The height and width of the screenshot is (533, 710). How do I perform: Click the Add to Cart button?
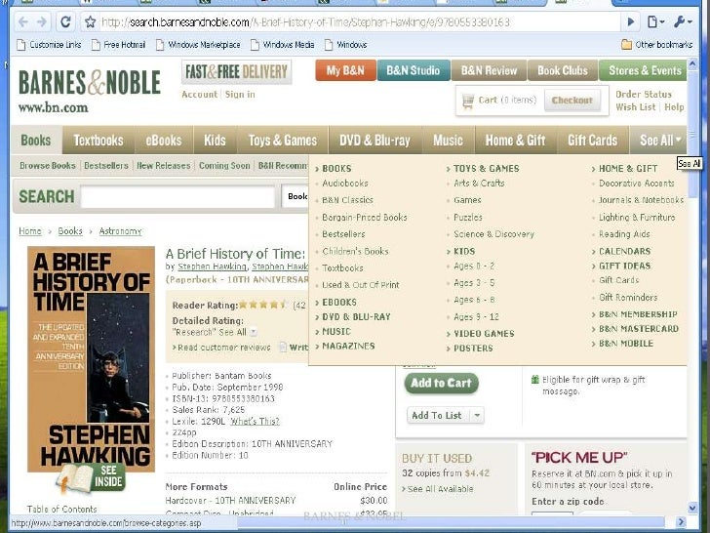click(x=441, y=384)
